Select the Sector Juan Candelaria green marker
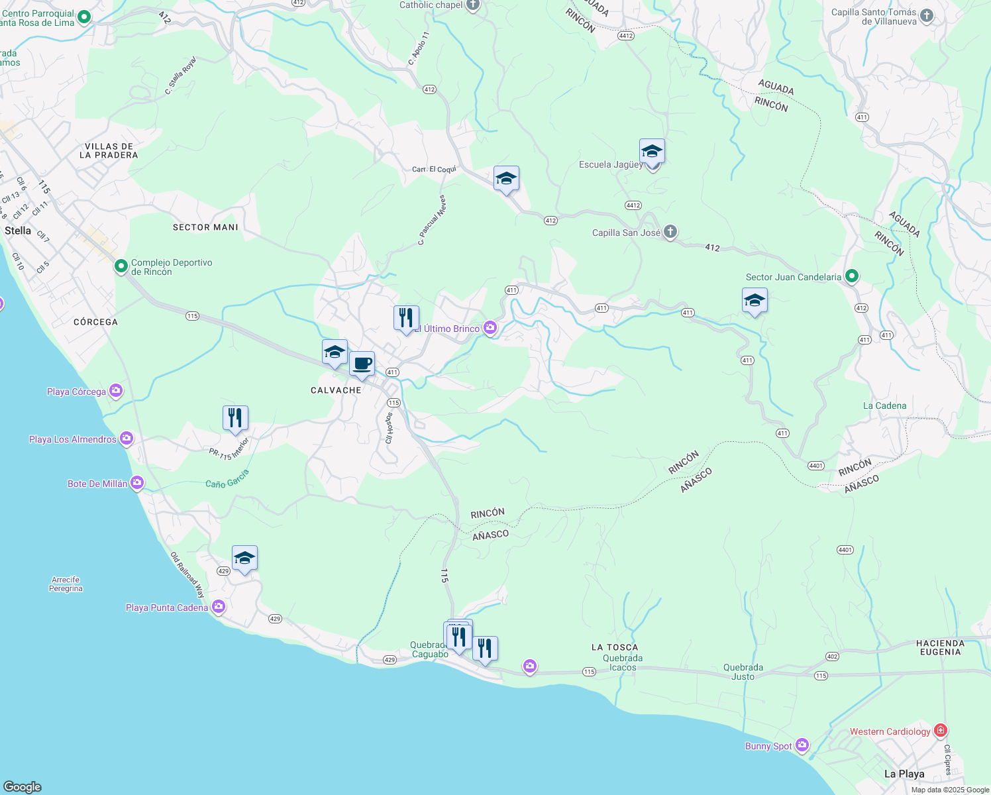 [851, 276]
